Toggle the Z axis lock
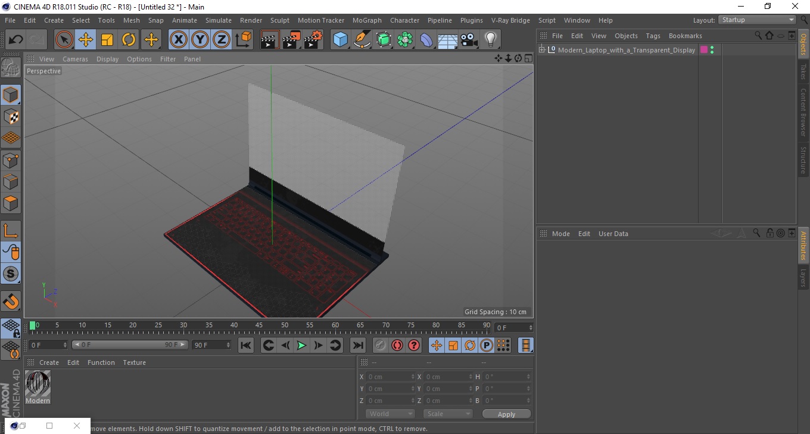810x434 pixels. [x=222, y=40]
